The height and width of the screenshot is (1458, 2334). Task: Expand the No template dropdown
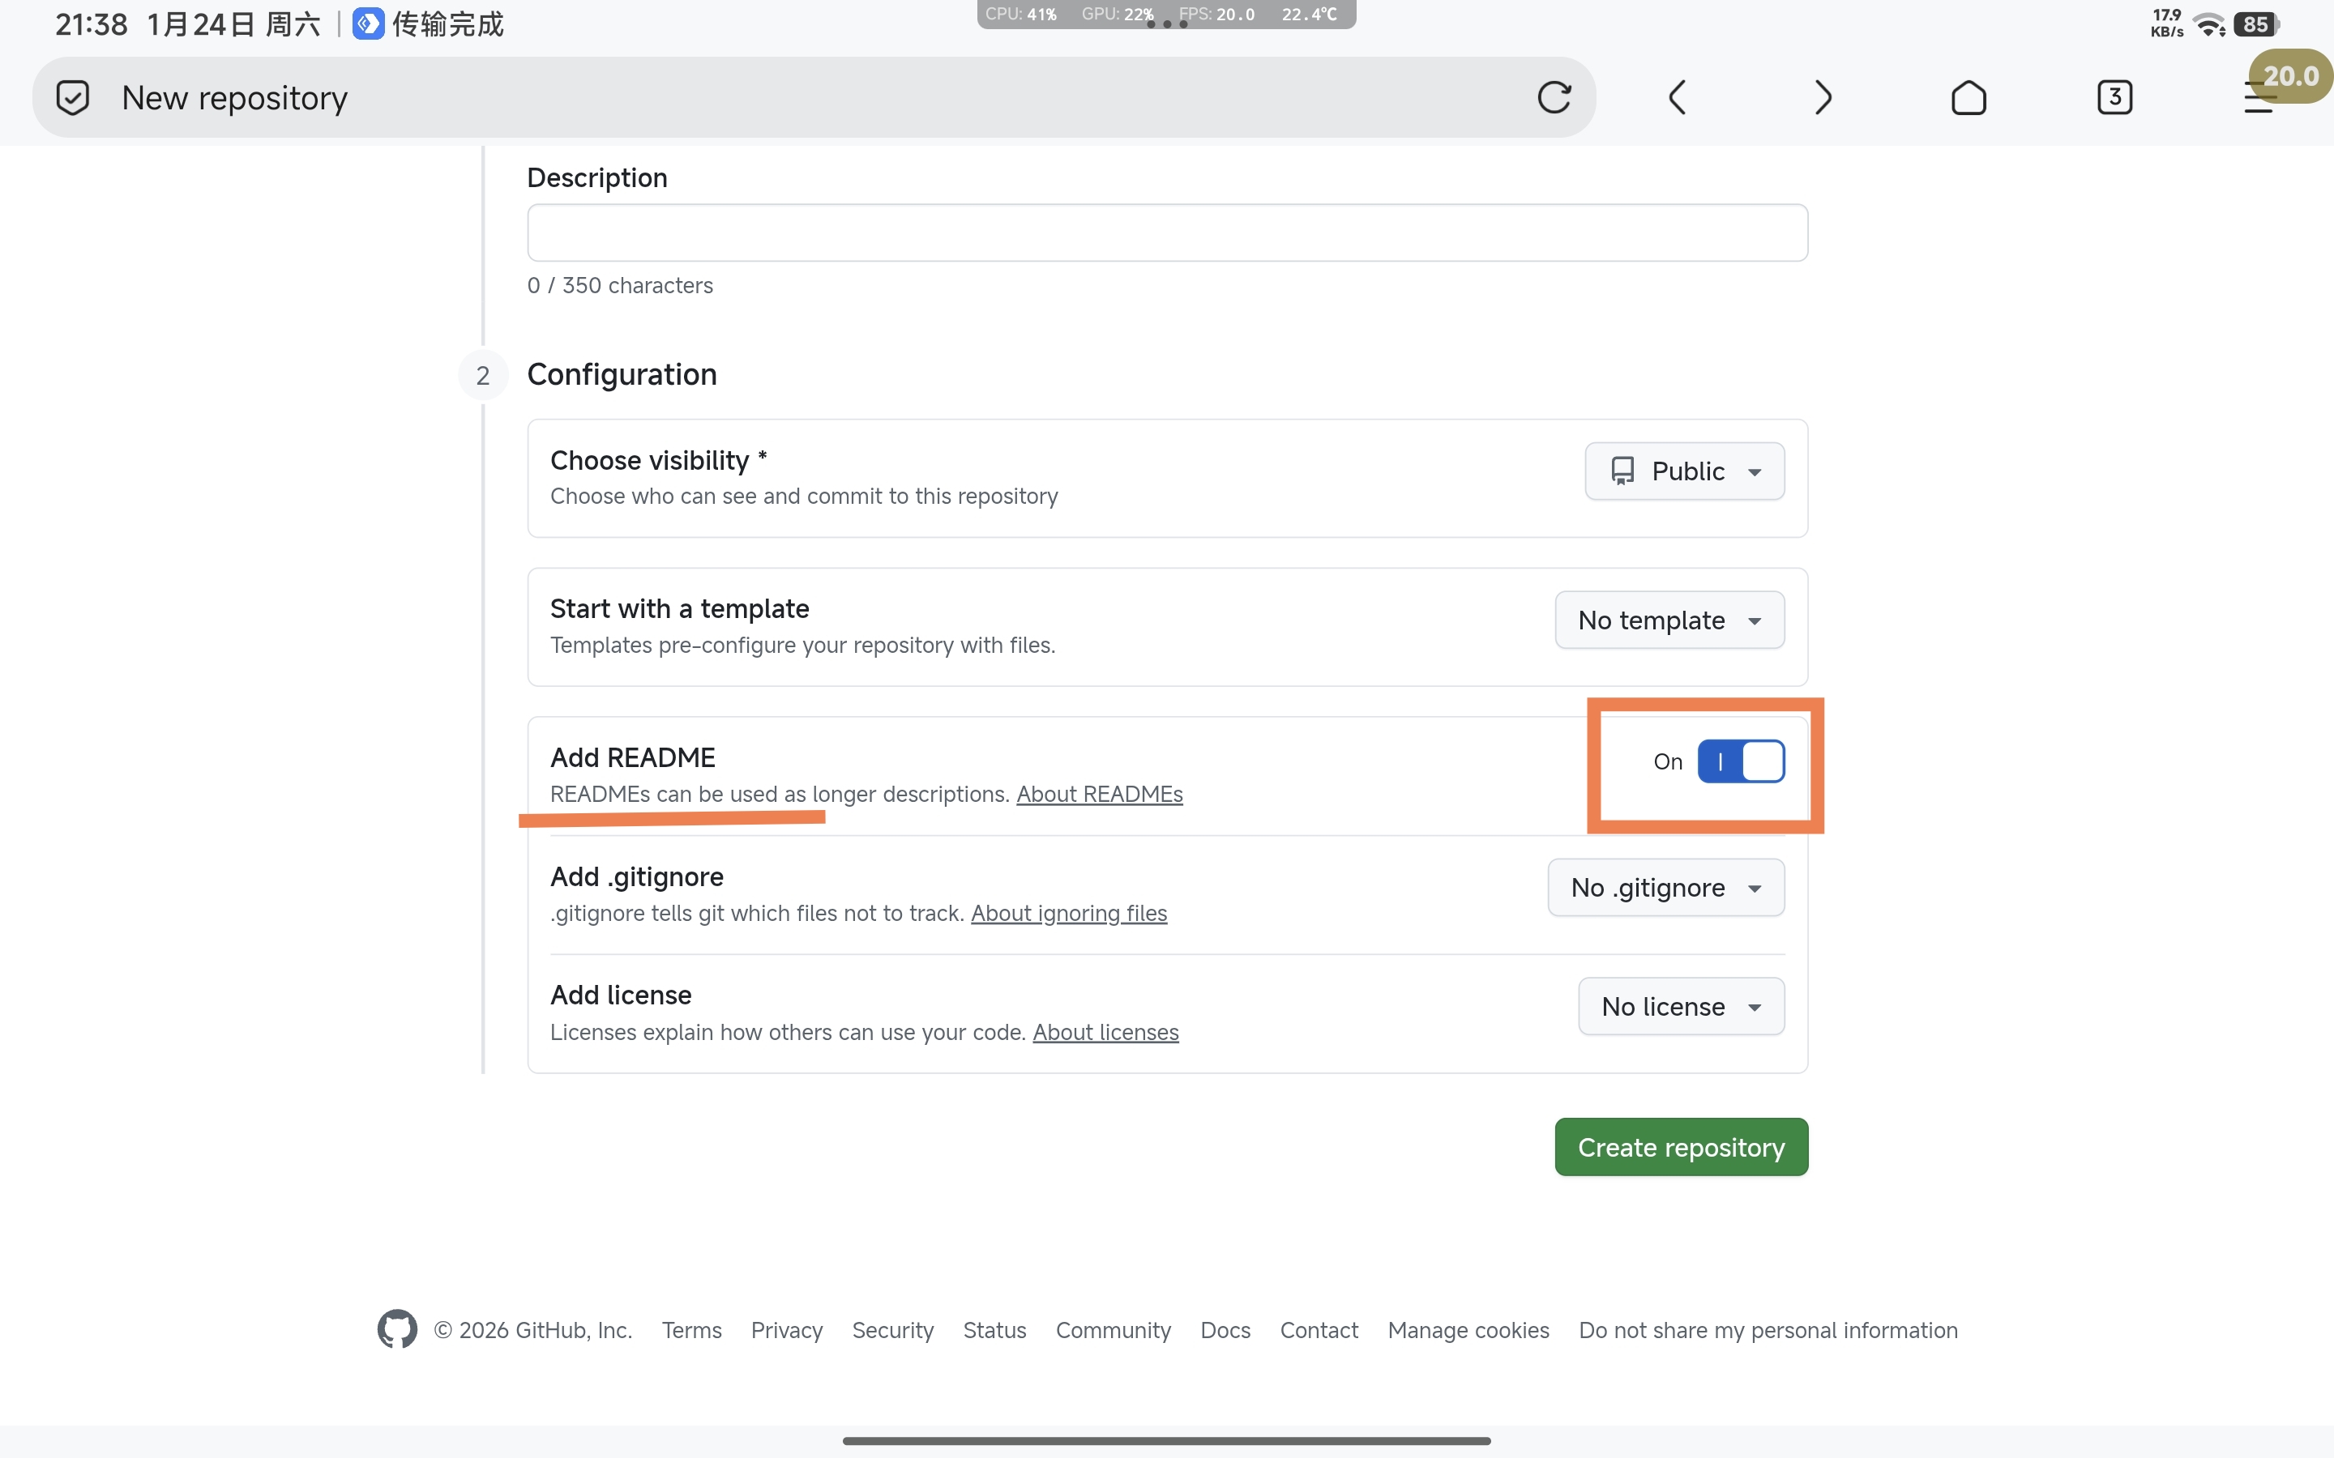[x=1669, y=620]
